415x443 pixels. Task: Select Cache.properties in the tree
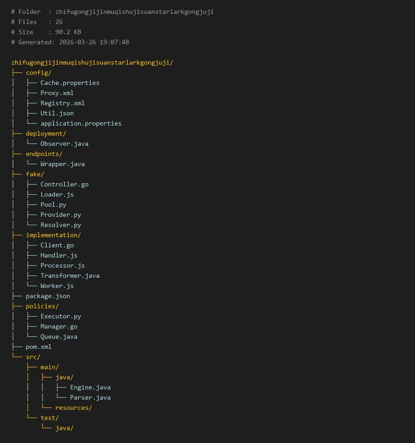(70, 83)
